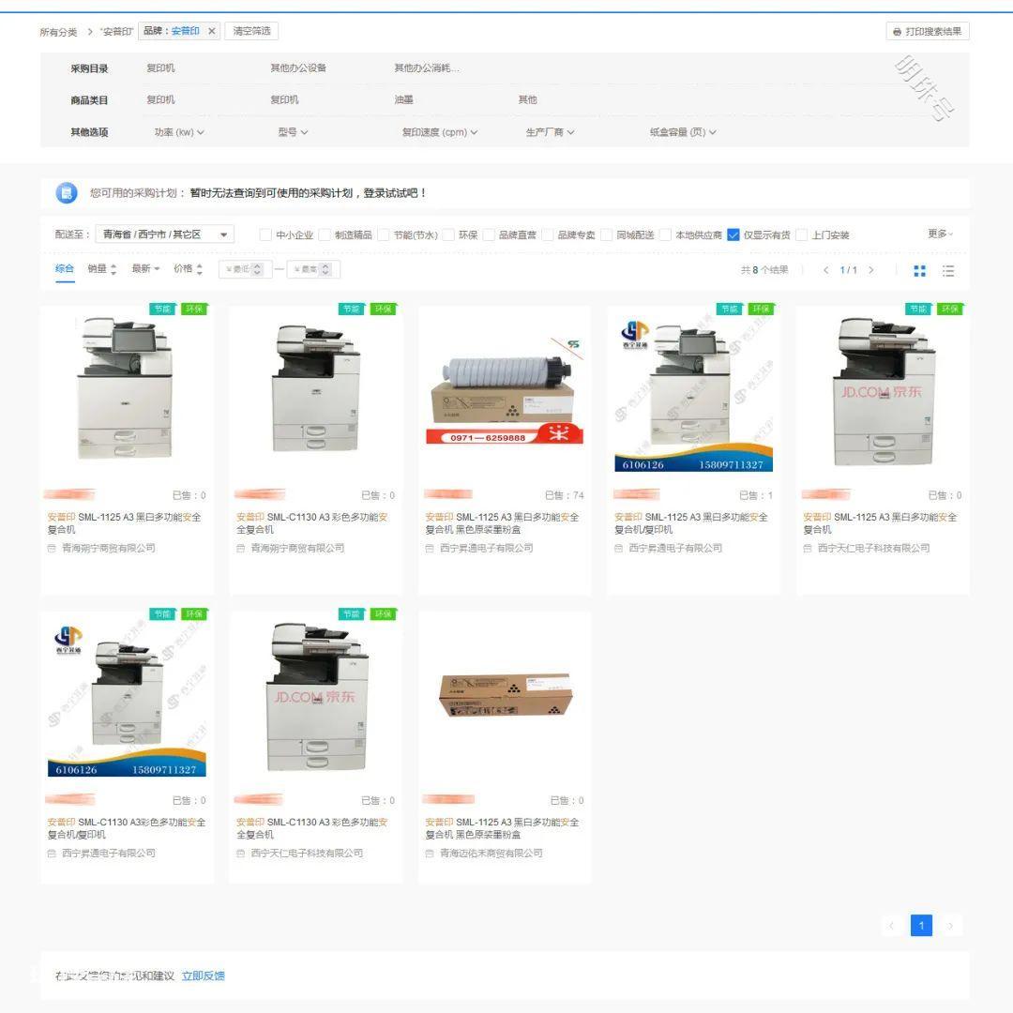Toggle 价格 sort arrows

[x=200, y=269]
